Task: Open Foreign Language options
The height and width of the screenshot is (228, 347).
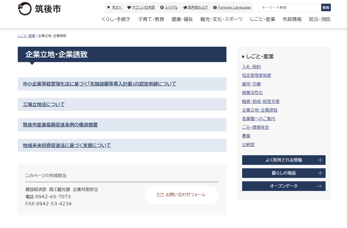Action: click(x=234, y=8)
